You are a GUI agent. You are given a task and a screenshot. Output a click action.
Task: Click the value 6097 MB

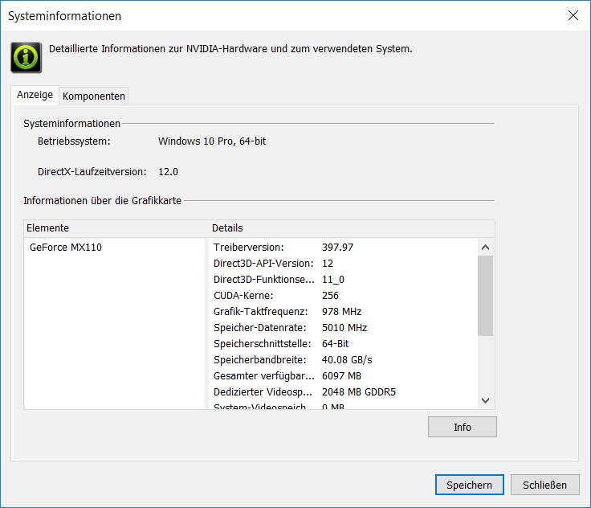(x=341, y=376)
